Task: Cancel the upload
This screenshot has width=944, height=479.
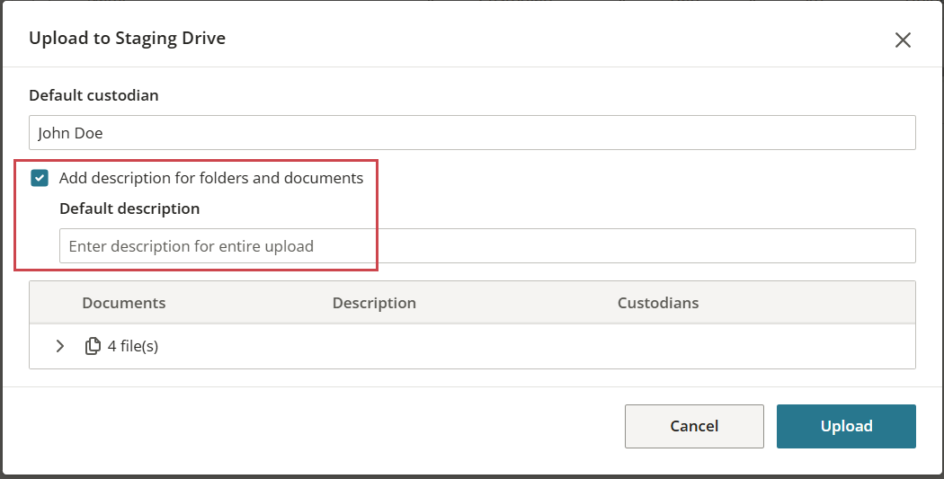Action: (x=694, y=426)
